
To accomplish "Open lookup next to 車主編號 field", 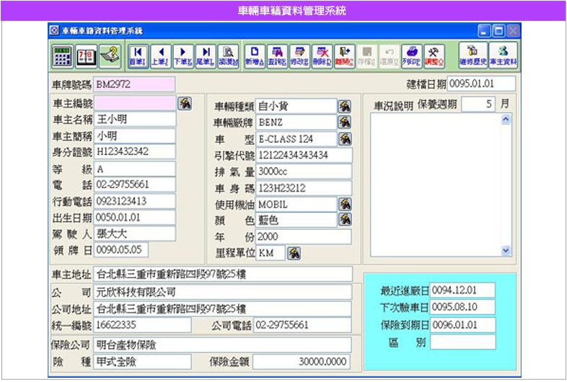I will click(x=185, y=103).
